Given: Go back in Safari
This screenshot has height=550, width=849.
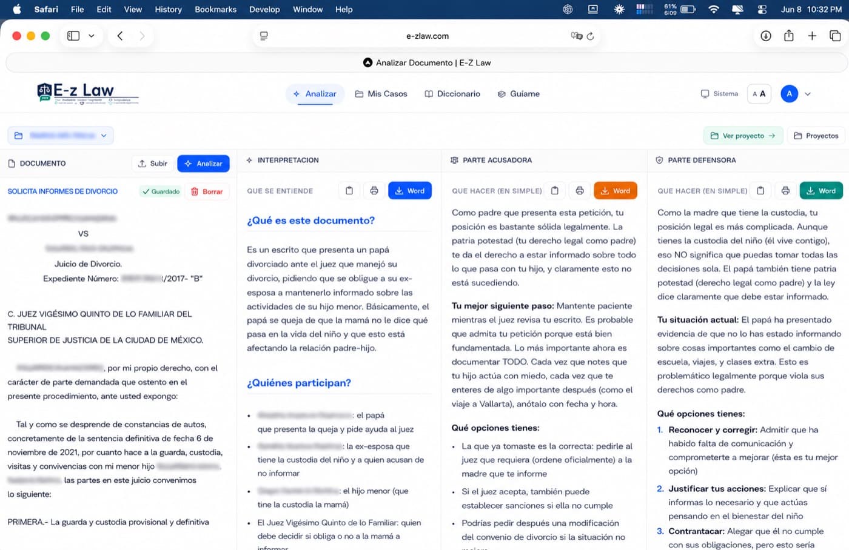Looking at the screenshot, I should tap(120, 36).
